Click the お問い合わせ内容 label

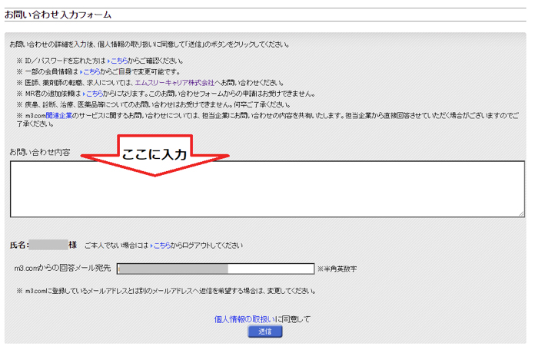pos(40,152)
